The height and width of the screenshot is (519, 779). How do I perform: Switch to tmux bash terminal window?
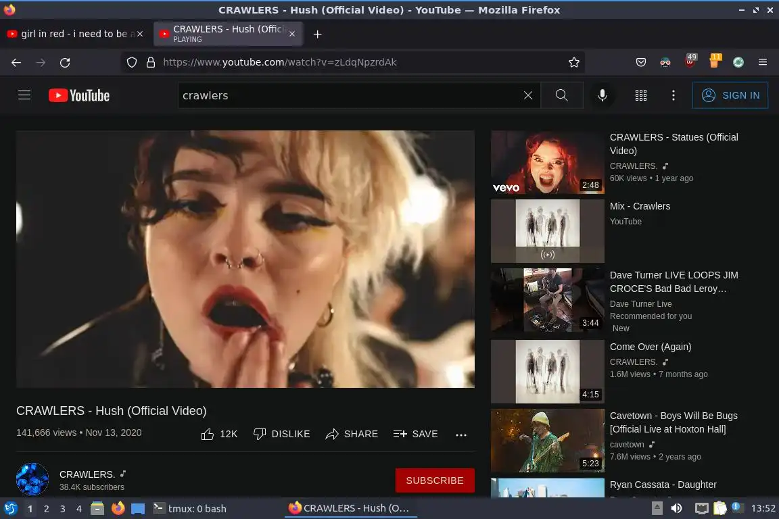(x=190, y=509)
